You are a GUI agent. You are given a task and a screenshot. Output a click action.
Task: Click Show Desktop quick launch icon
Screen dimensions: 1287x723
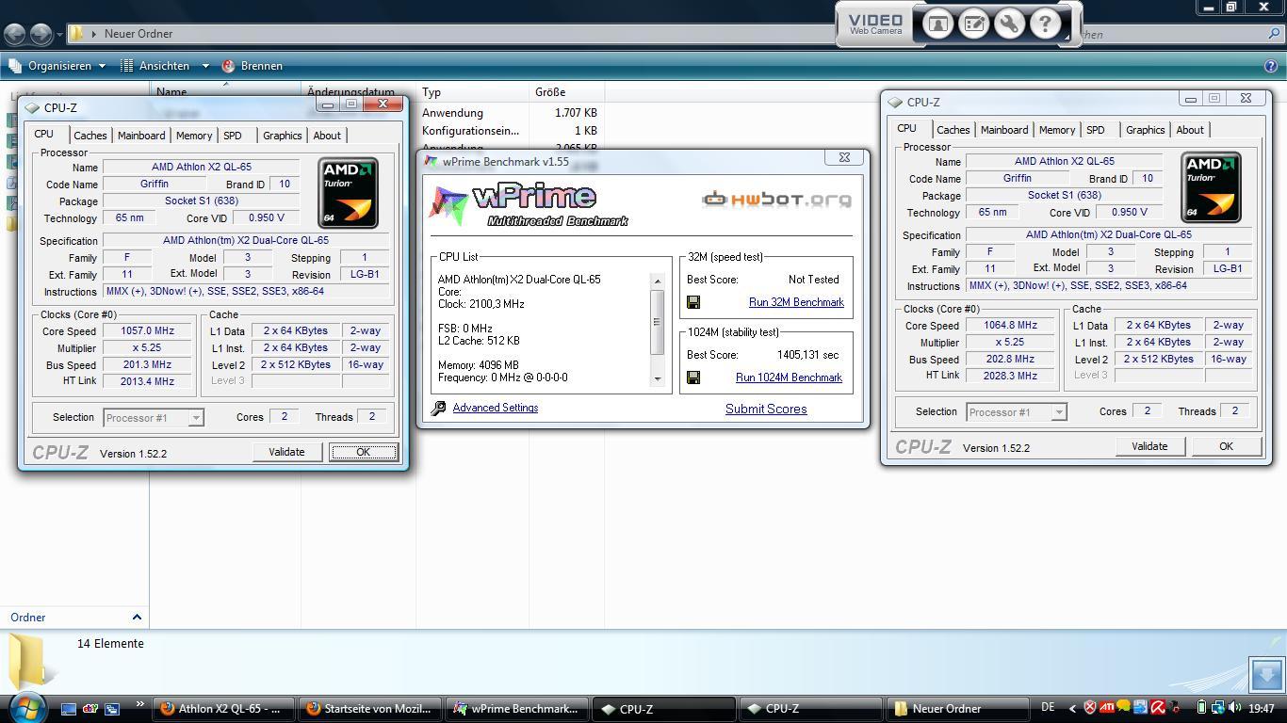[68, 709]
